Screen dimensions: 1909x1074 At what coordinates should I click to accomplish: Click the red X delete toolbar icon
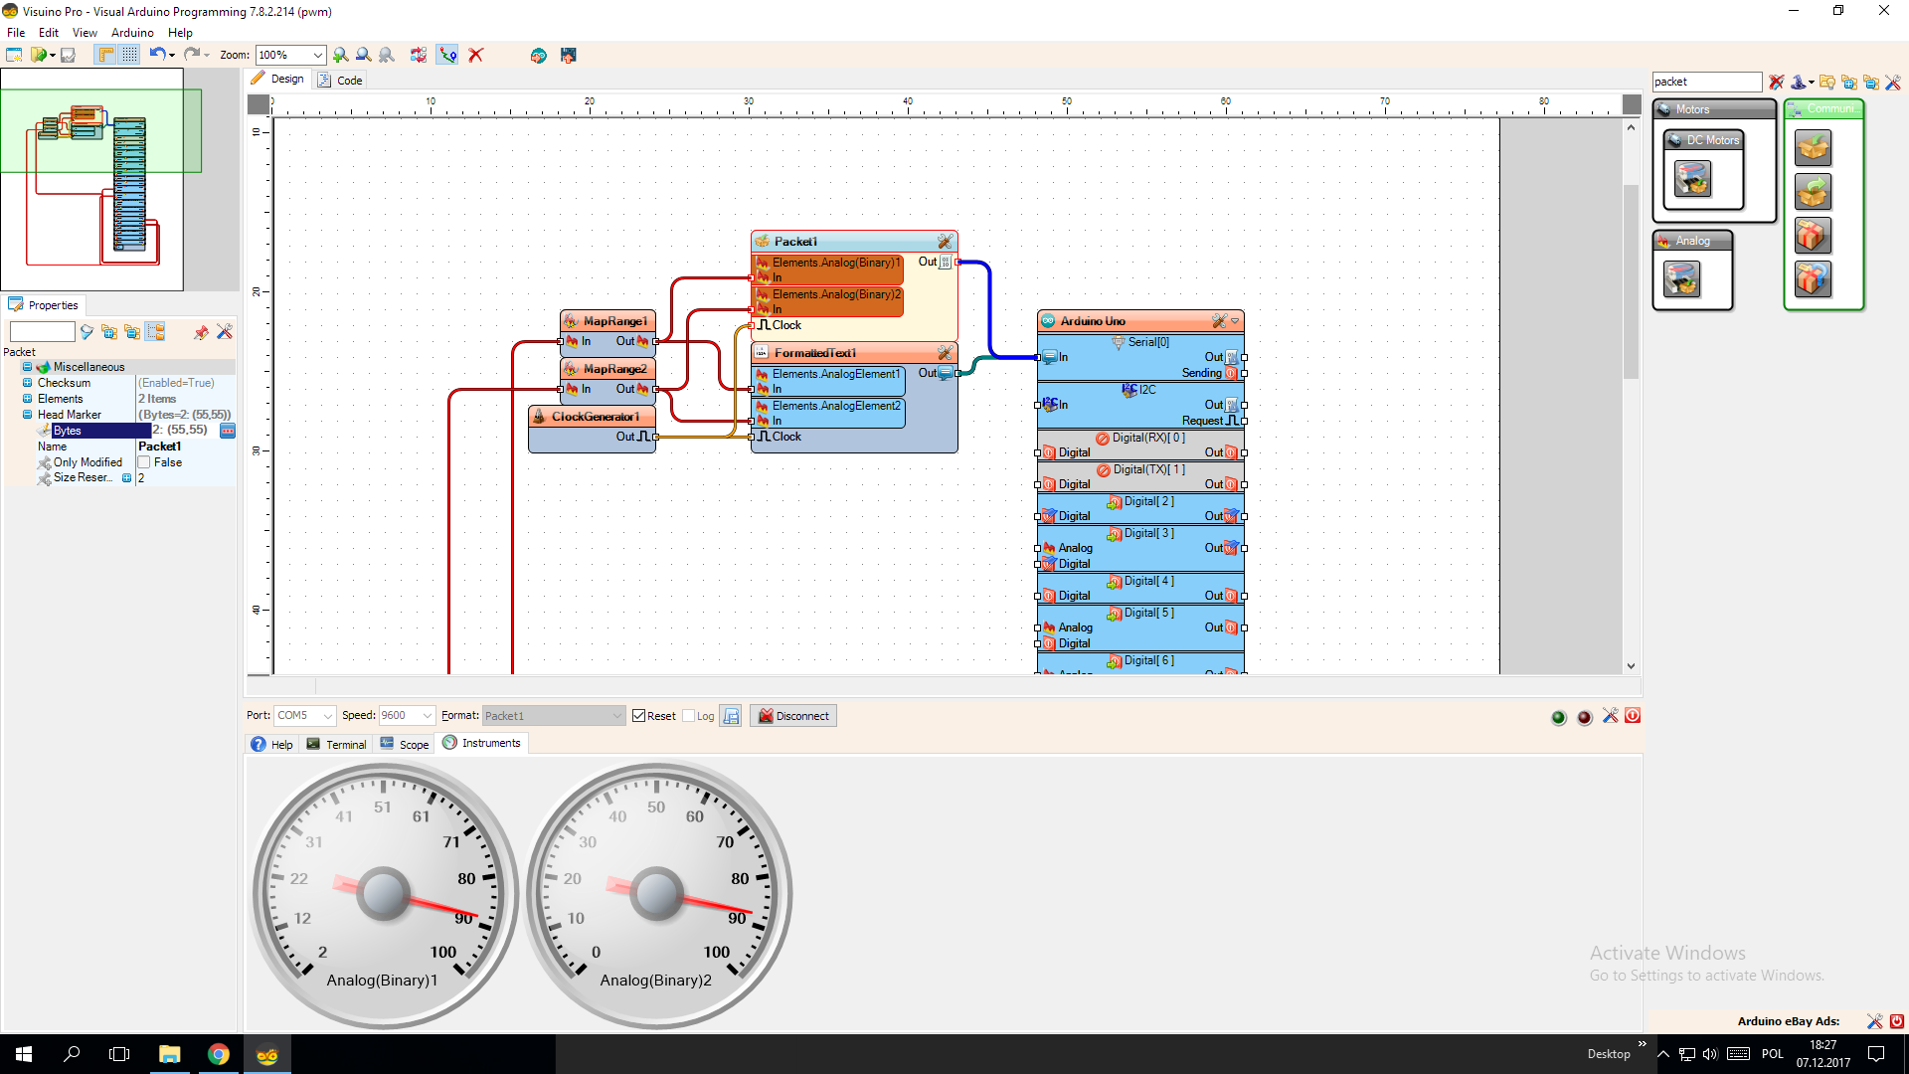point(476,55)
